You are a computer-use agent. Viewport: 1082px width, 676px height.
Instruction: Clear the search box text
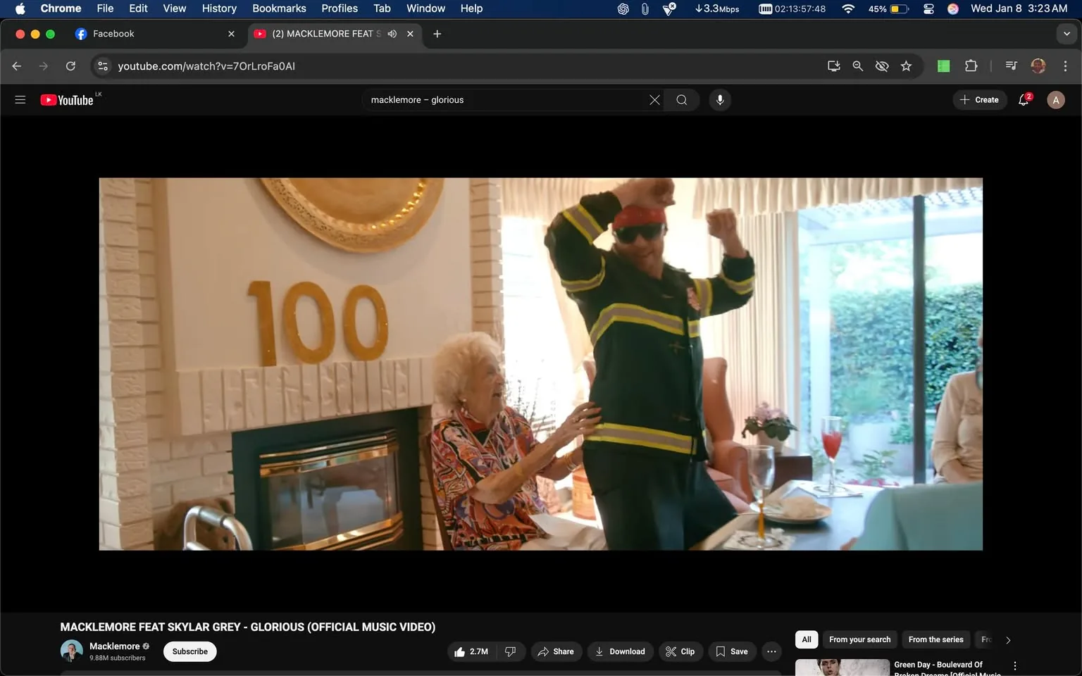pos(654,100)
